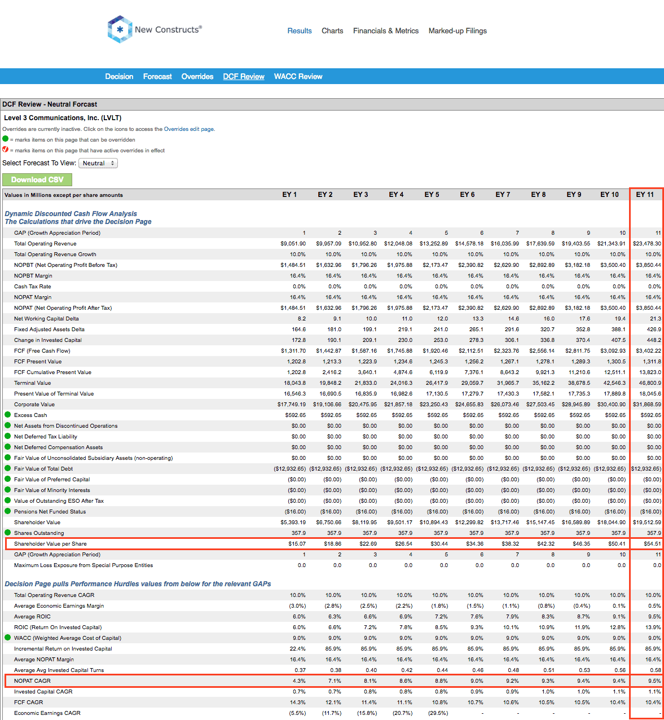Click the 'Average ROIC' row label
Screen dimensions: 664x720
click(x=32, y=617)
